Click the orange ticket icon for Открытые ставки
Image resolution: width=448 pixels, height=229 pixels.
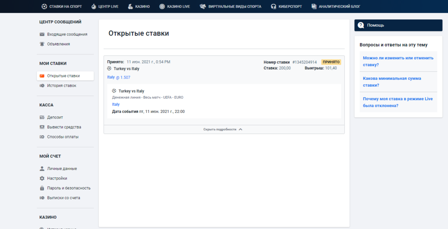(x=42, y=76)
